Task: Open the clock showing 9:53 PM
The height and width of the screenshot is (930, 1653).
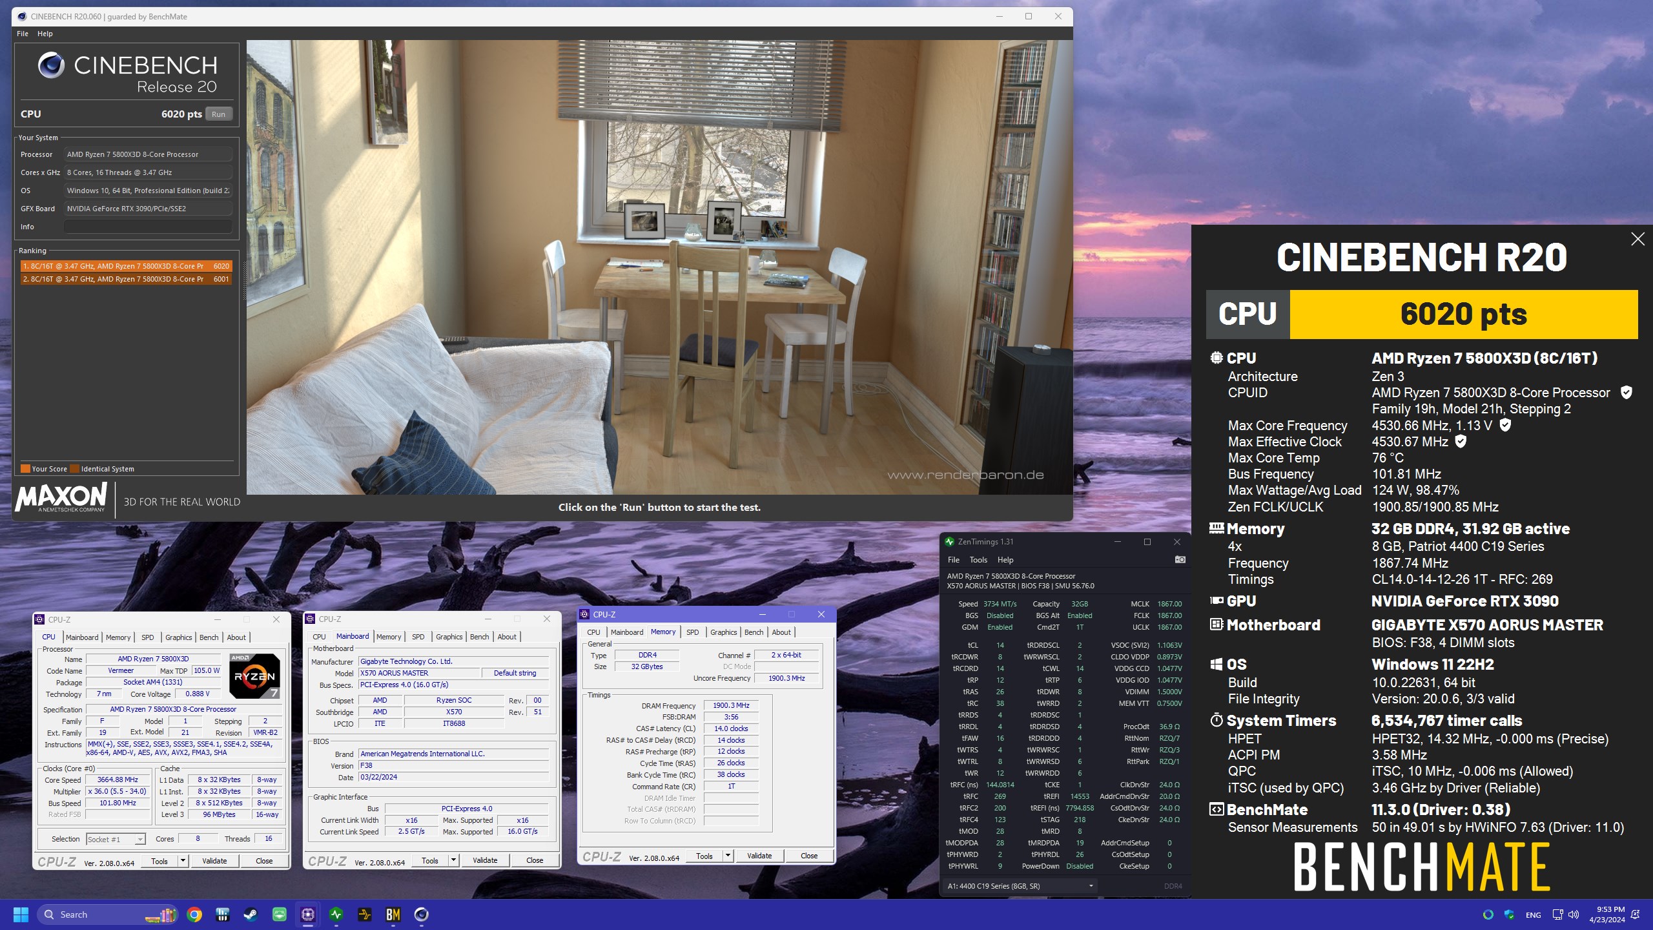Action: 1607,914
